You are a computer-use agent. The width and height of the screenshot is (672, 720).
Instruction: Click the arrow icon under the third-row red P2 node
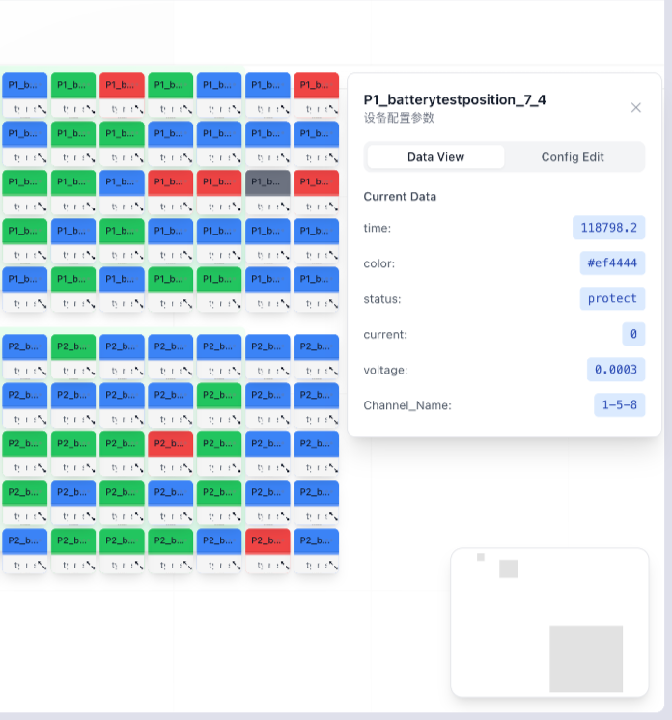186,467
